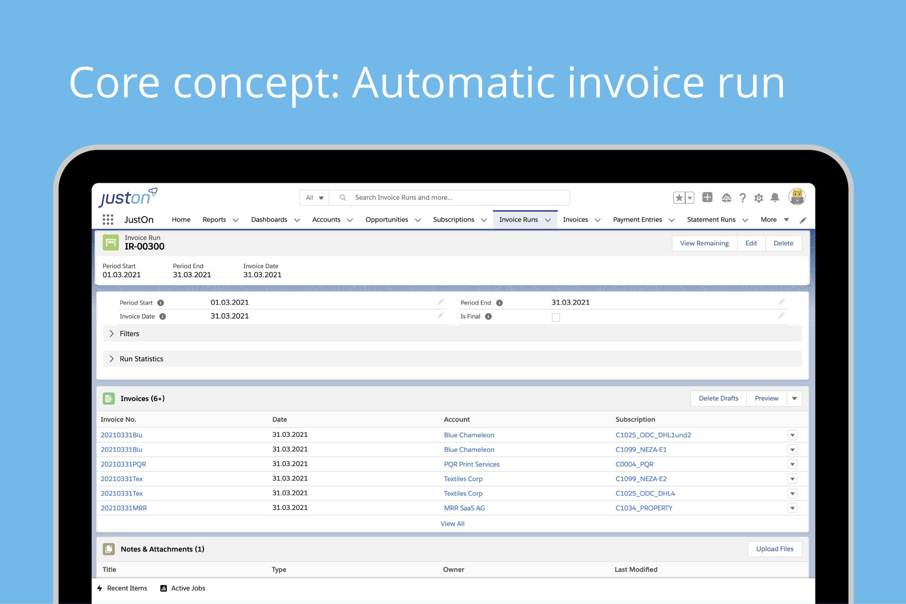This screenshot has height=604, width=906.
Task: Click the Recent Items lightning icon
Action: coord(99,588)
